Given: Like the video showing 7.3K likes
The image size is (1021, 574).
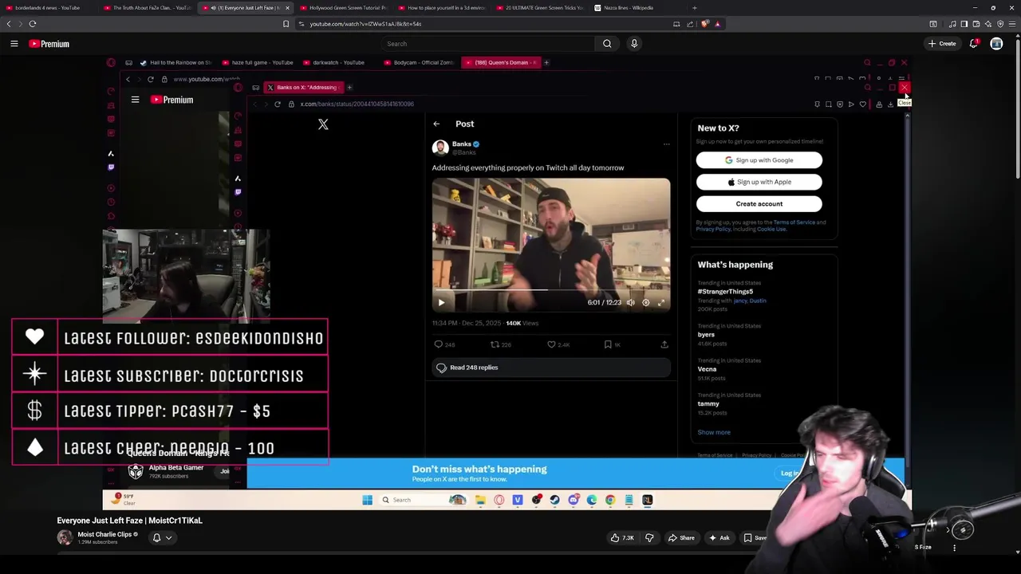Looking at the screenshot, I should tap(622, 538).
